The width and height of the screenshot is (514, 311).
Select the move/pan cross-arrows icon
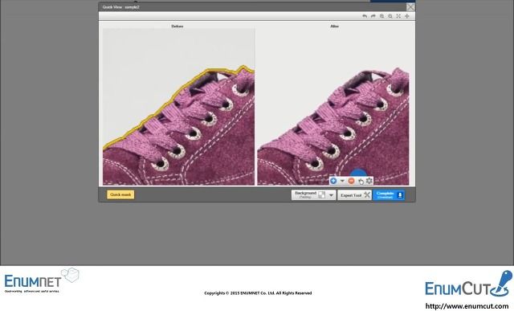[407, 16]
